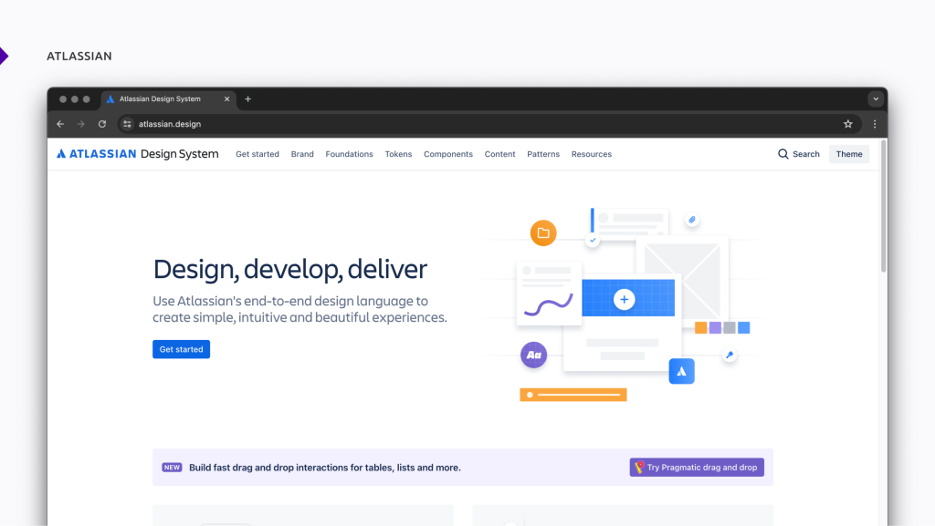935x526 pixels.
Task: Click the paperclip attachment icon in illustration
Action: (692, 220)
